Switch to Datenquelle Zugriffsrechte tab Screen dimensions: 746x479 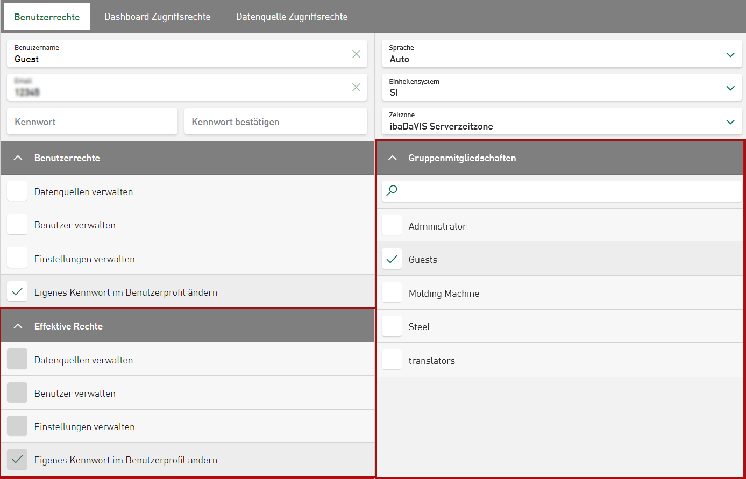[292, 17]
